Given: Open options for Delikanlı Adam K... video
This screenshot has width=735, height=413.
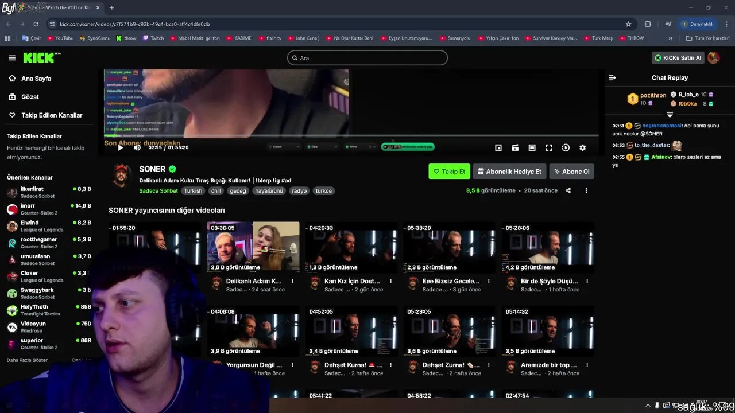Looking at the screenshot, I should pyautogui.click(x=292, y=281).
